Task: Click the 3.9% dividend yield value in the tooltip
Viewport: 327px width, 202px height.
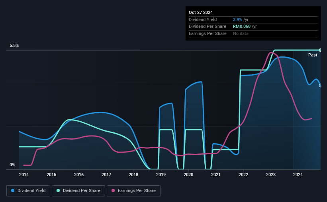Action: [x=237, y=19]
